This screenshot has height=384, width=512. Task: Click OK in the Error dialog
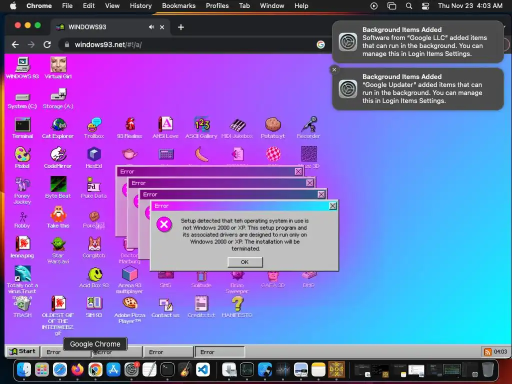(x=245, y=262)
